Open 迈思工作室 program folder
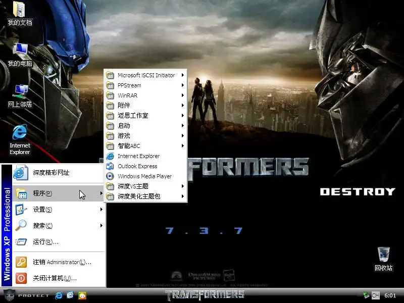This screenshot has width=404, height=303. (x=145, y=116)
